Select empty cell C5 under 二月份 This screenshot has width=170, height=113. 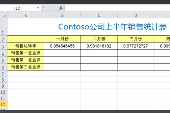click(x=99, y=60)
